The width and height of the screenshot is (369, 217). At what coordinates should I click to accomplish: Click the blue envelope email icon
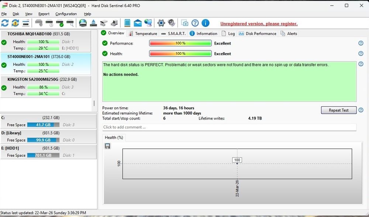(x=138, y=23)
